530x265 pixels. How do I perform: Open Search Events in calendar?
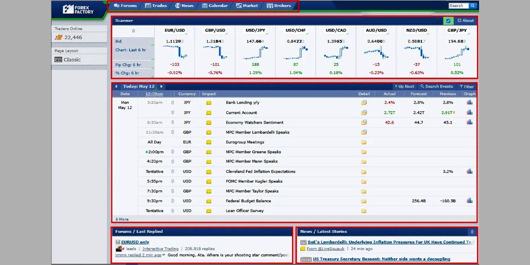[x=436, y=86]
